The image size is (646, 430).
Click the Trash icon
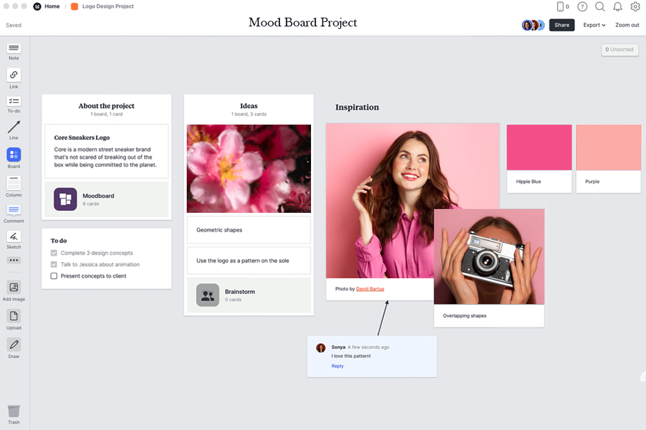[14, 411]
